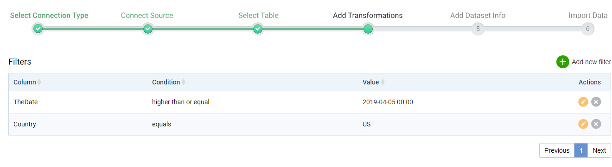Click the Connect Source step checkmark circle
This screenshot has width=612, height=167.
[x=148, y=29]
